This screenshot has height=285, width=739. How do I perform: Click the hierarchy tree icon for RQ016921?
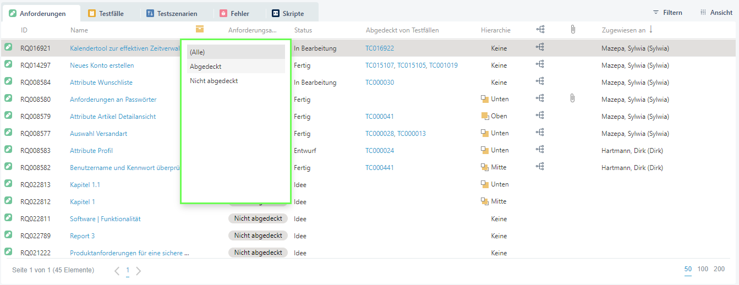540,48
